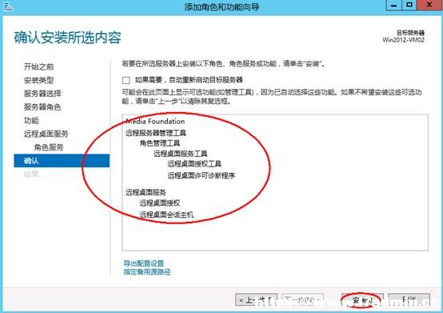Select 远程桌面授权工具 entry

[x=194, y=164]
